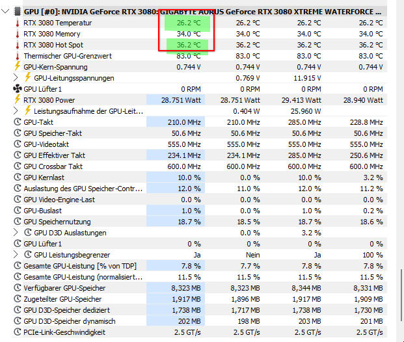Click clock icon of GPU-Takt
The image size is (404, 342).
tap(18, 122)
